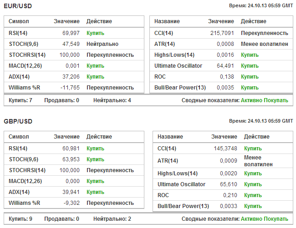The width and height of the screenshot is (296, 228).
Task: Click the EUR/USD CCI(14) value 215,7091
Action: coord(222,33)
